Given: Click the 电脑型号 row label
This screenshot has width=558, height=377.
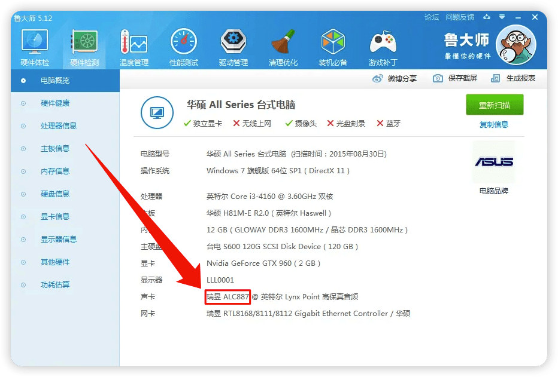Looking at the screenshot, I should 155,154.
